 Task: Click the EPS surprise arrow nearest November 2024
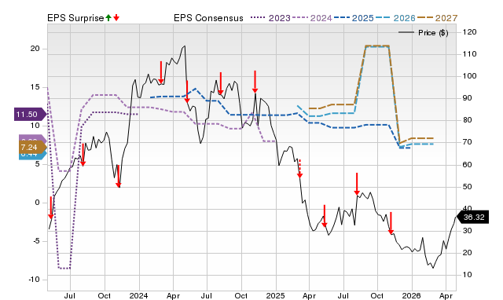(255, 82)
